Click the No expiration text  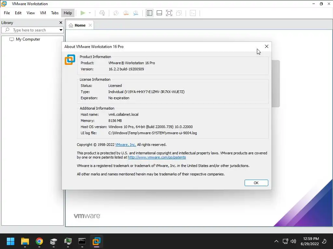pos(119,98)
